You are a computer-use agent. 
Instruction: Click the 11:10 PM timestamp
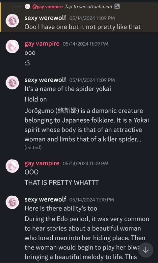pyautogui.click(x=92, y=200)
